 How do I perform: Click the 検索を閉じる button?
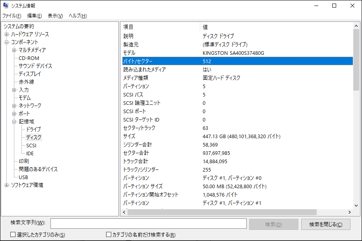click(x=326, y=224)
